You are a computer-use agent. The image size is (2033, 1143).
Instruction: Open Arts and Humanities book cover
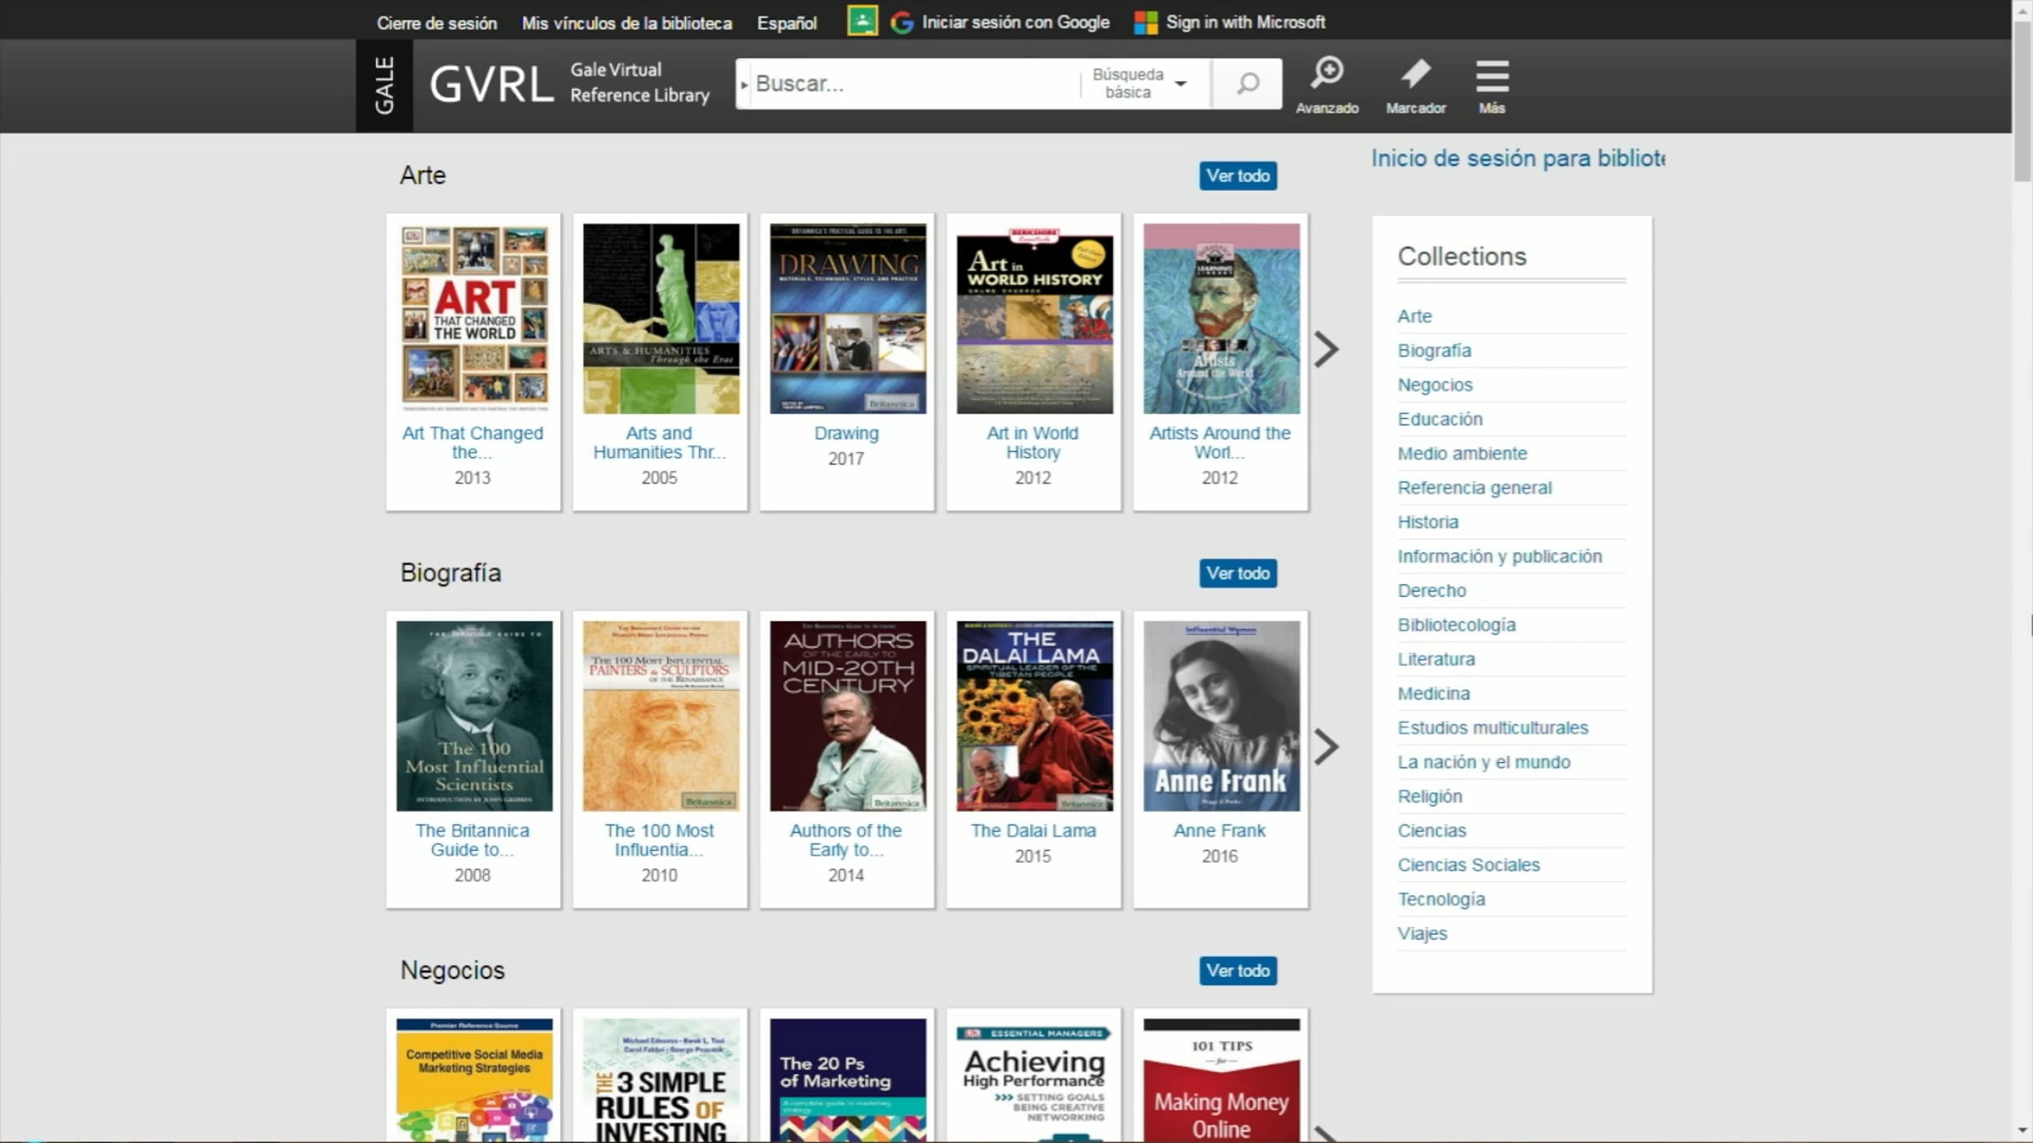(x=661, y=318)
